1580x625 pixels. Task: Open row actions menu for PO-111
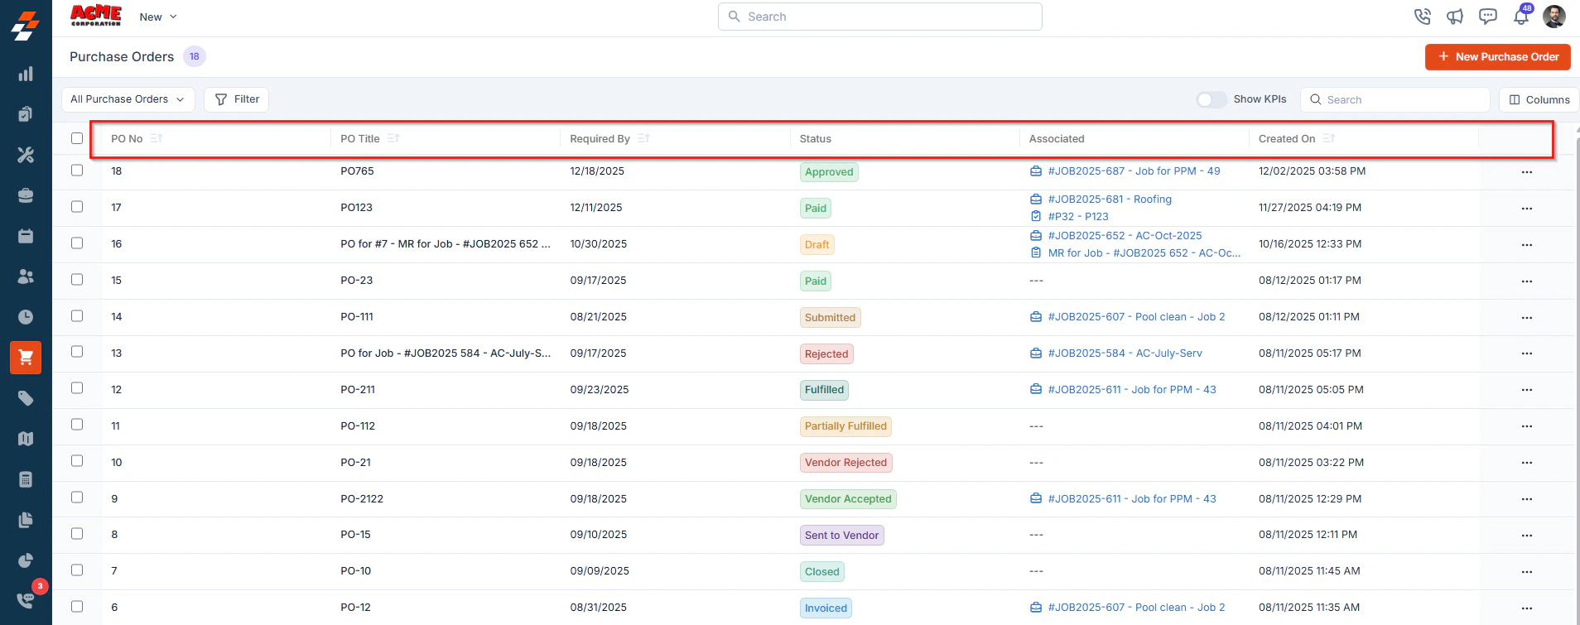pyautogui.click(x=1526, y=318)
